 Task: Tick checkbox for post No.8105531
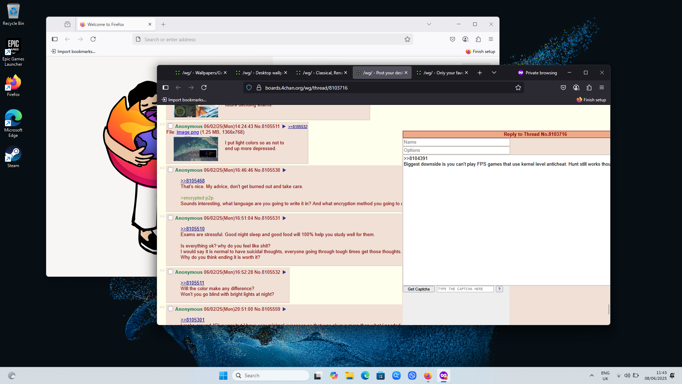(x=170, y=218)
